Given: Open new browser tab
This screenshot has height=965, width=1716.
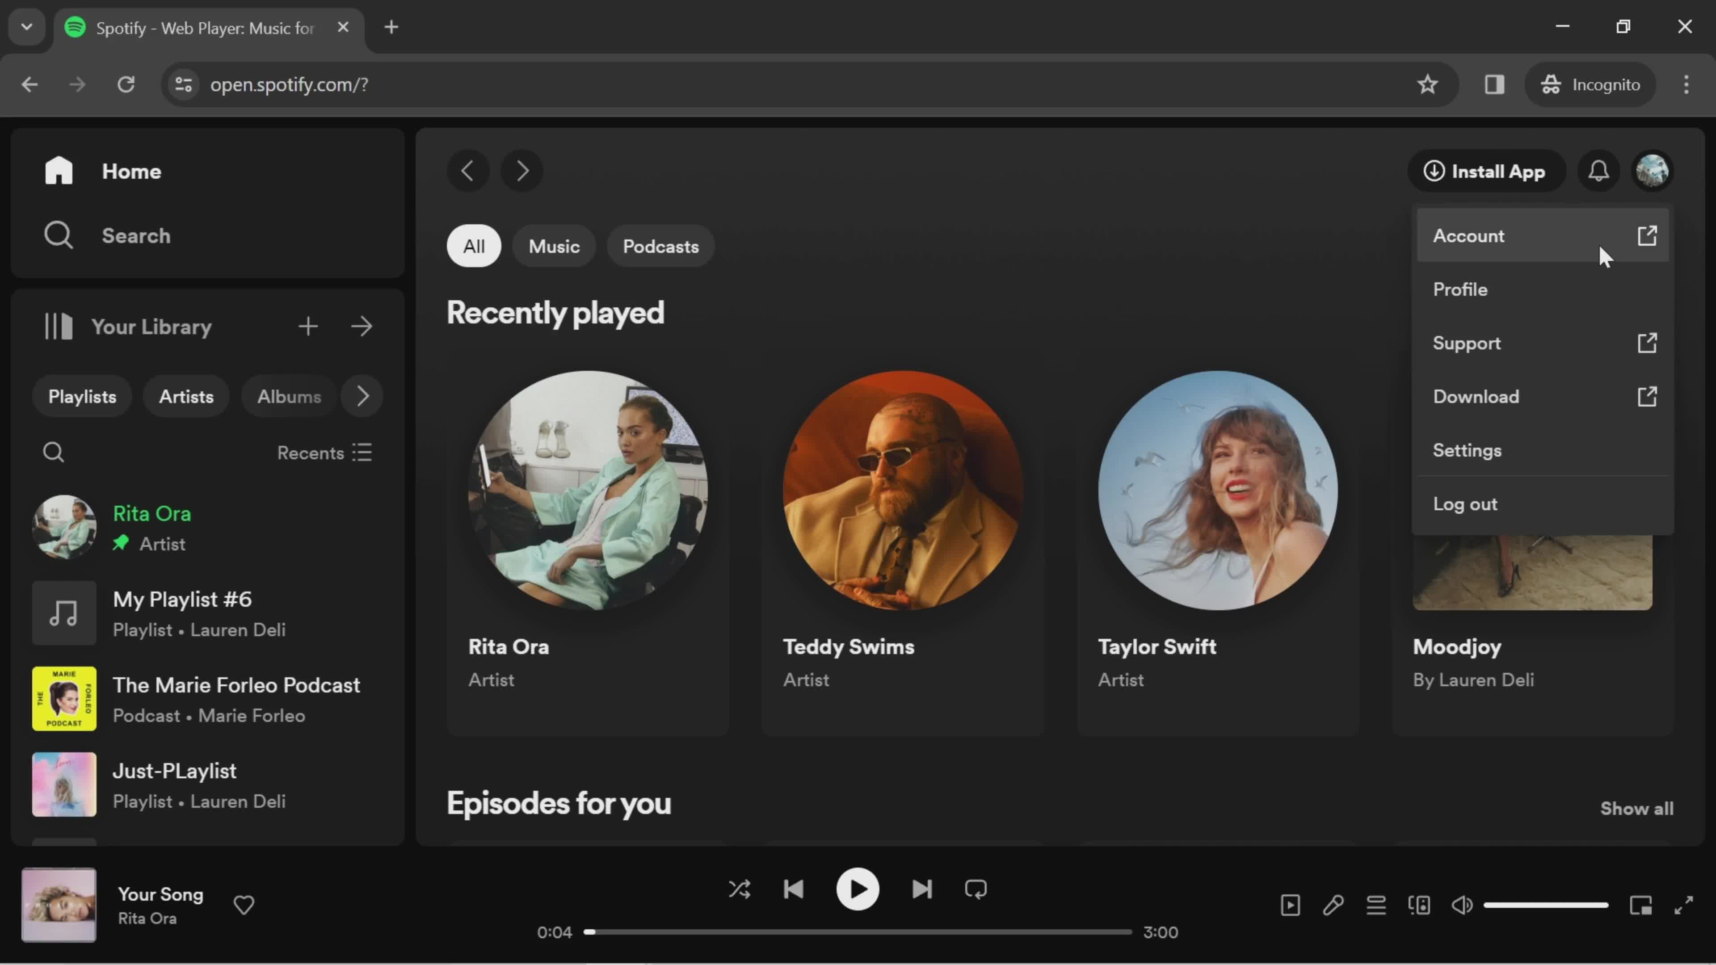Looking at the screenshot, I should pos(392,27).
